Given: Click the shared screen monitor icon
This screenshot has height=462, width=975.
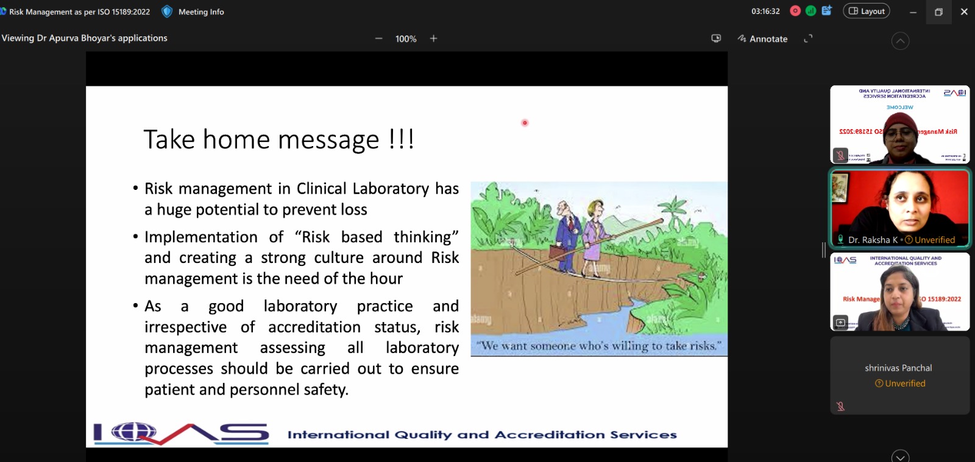Looking at the screenshot, I should [x=716, y=38].
